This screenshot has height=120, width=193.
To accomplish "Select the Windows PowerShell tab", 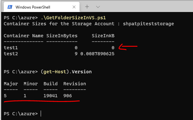I will tap(42, 7).
